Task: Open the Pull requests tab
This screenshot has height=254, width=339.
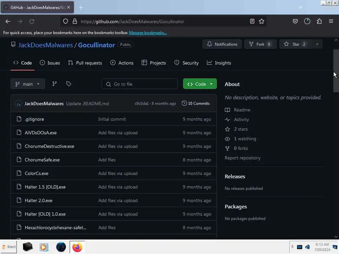Action: tap(85, 63)
